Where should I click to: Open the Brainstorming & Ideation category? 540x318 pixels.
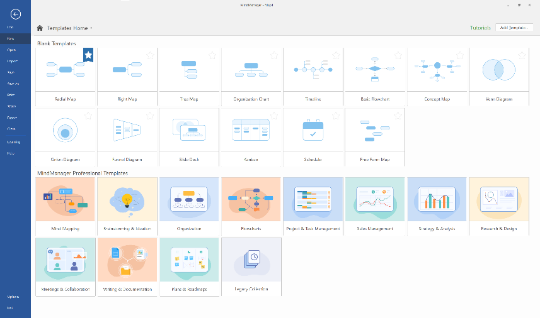click(127, 199)
